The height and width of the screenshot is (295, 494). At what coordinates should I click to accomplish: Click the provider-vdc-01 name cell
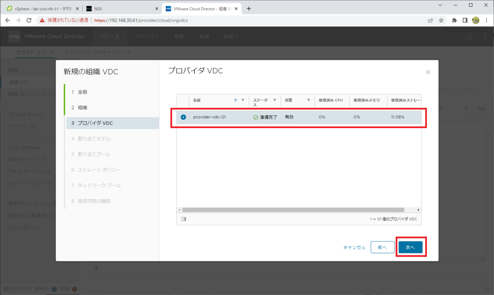click(x=210, y=117)
